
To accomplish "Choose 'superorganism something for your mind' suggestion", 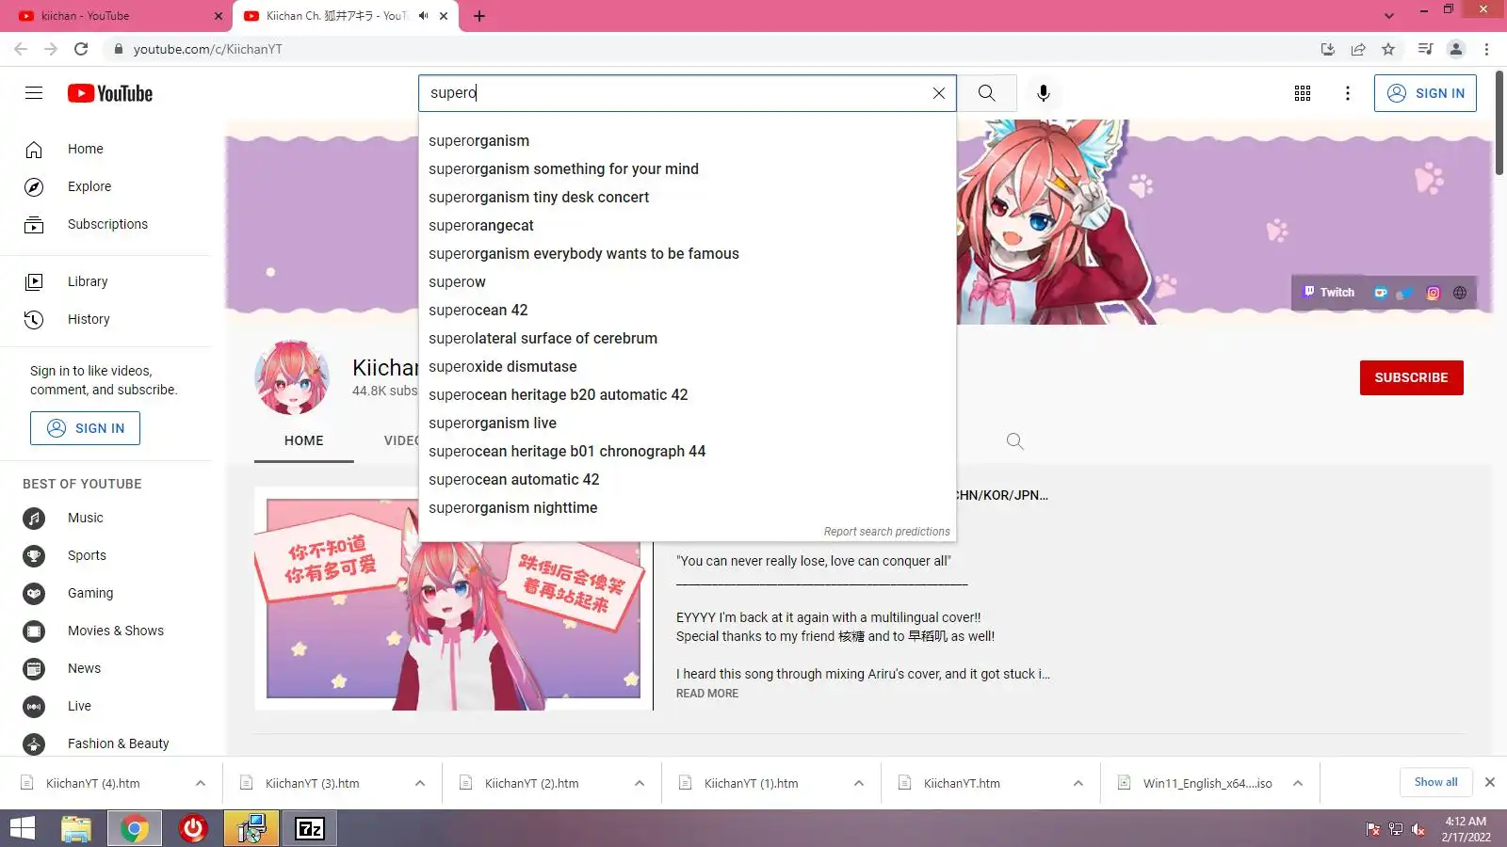I will 687,168.
